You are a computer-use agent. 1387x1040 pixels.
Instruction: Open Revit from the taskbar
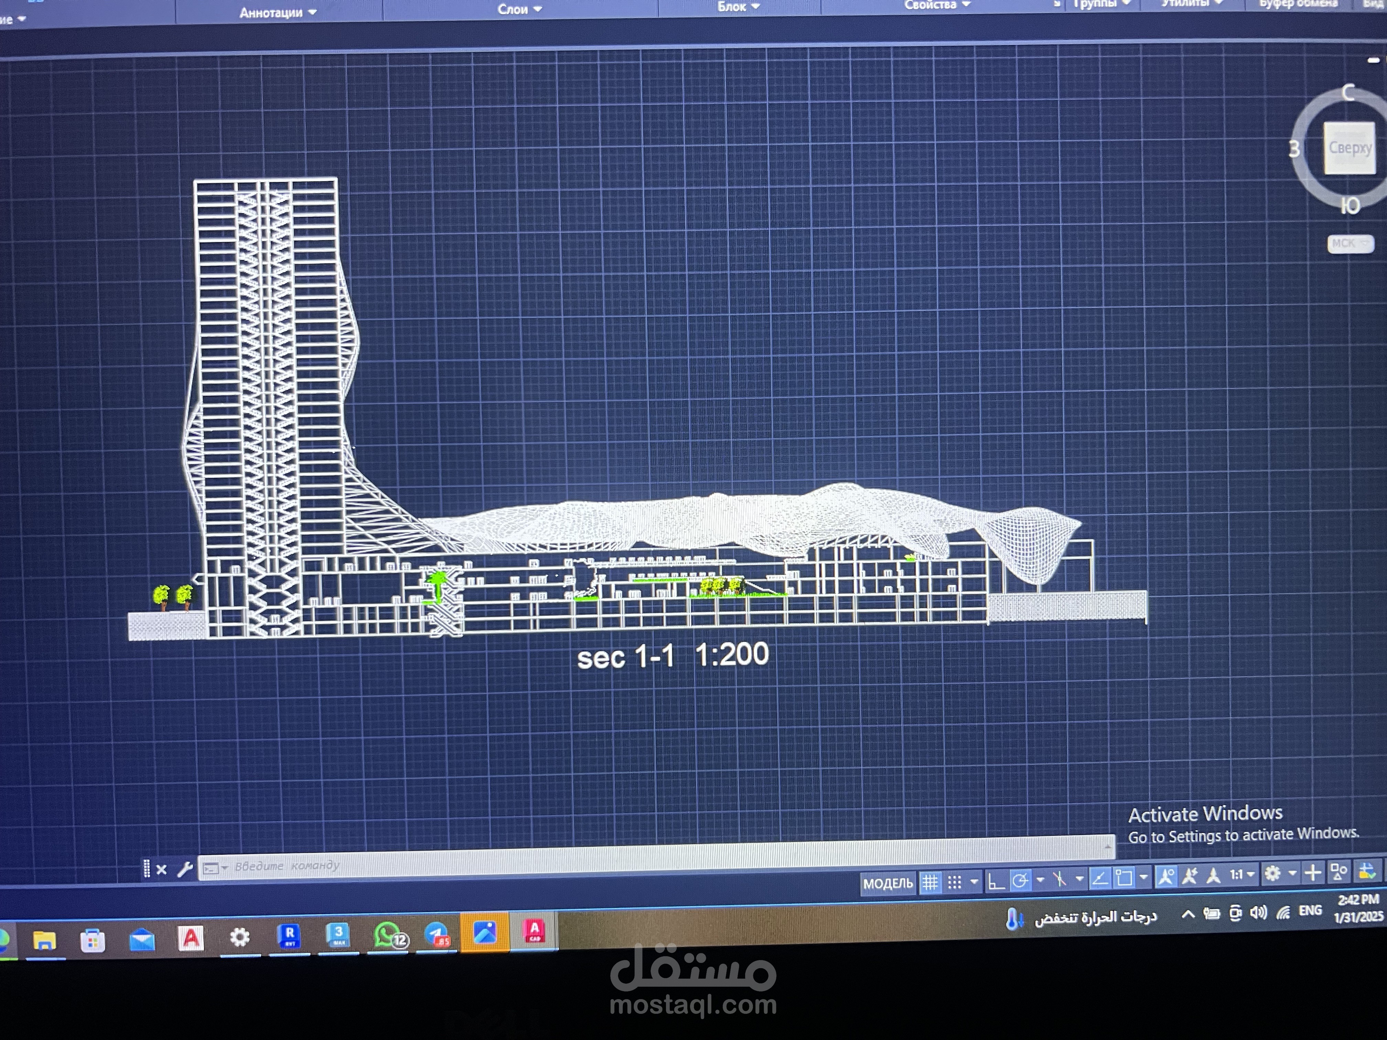click(289, 936)
